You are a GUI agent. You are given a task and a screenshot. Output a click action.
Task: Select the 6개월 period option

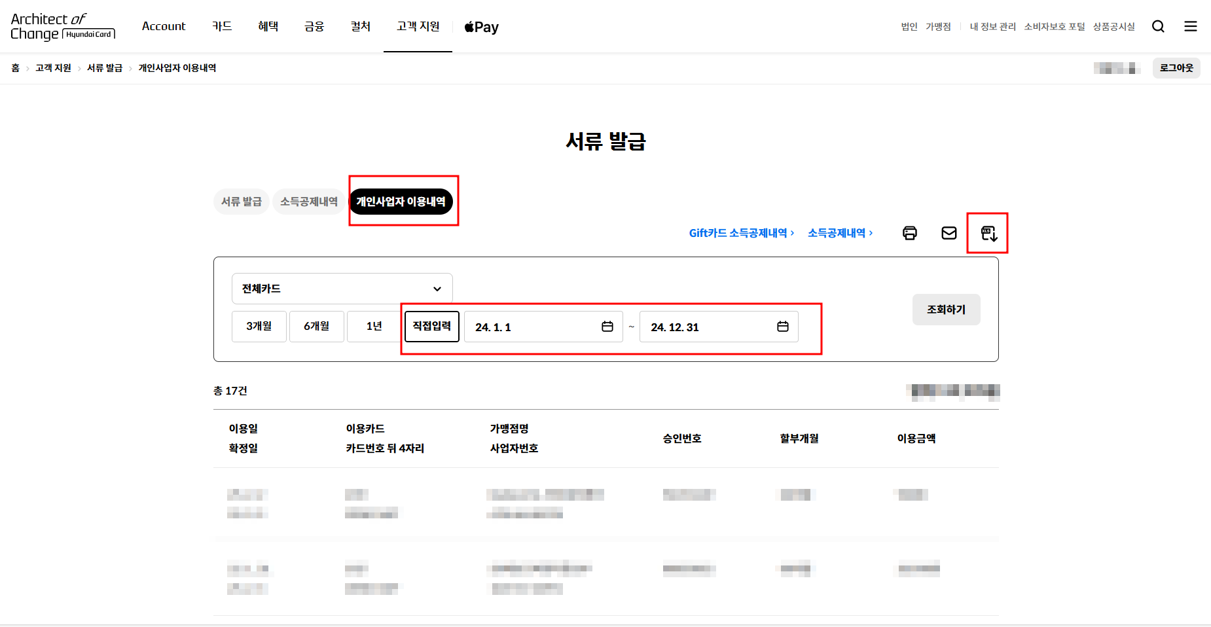click(317, 326)
